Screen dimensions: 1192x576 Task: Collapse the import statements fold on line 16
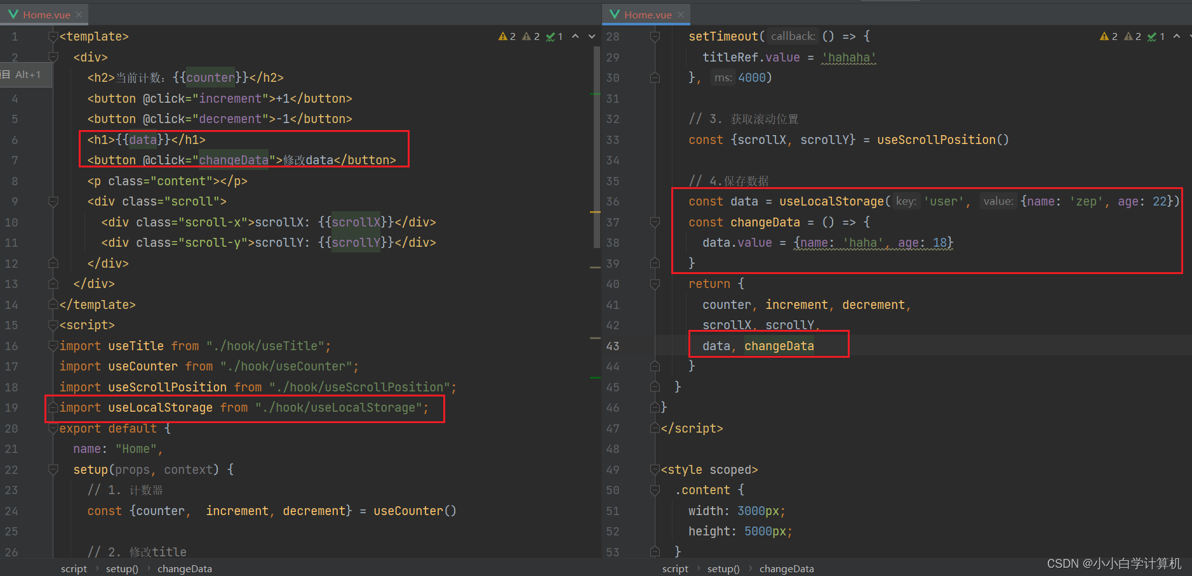pos(53,346)
